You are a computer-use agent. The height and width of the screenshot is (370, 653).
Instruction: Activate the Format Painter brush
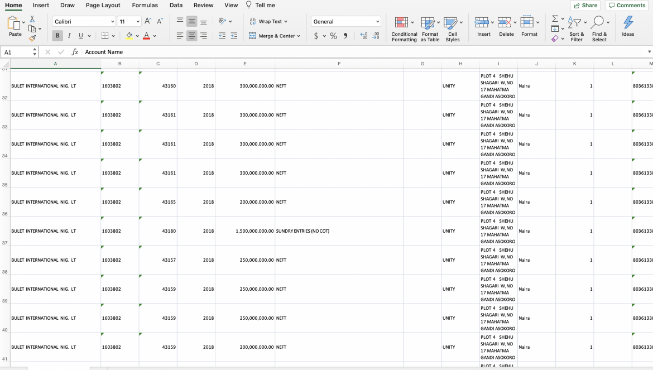coord(32,39)
